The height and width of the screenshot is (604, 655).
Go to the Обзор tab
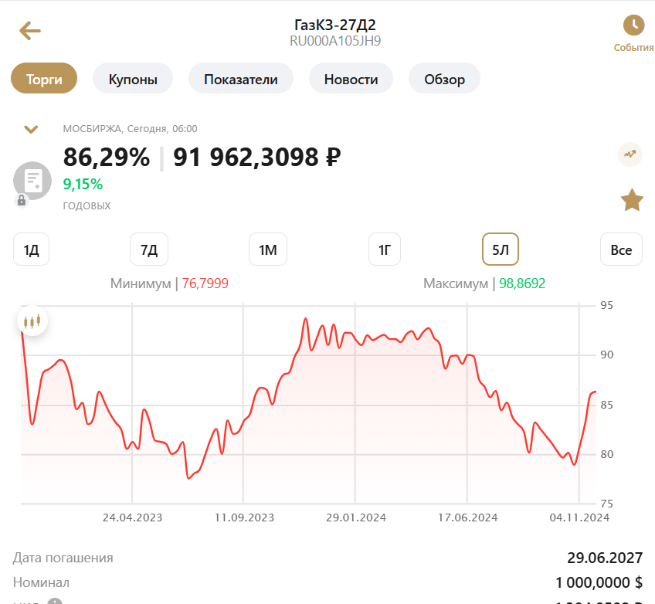tap(444, 79)
